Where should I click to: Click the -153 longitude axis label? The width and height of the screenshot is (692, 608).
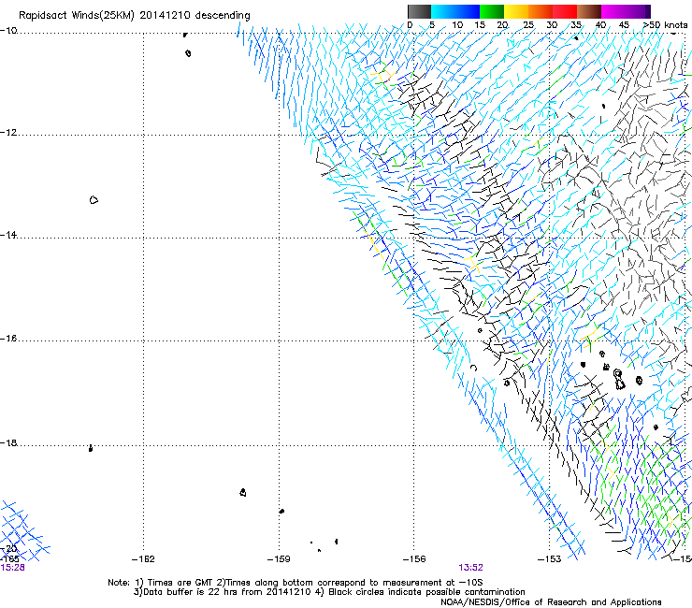point(550,559)
